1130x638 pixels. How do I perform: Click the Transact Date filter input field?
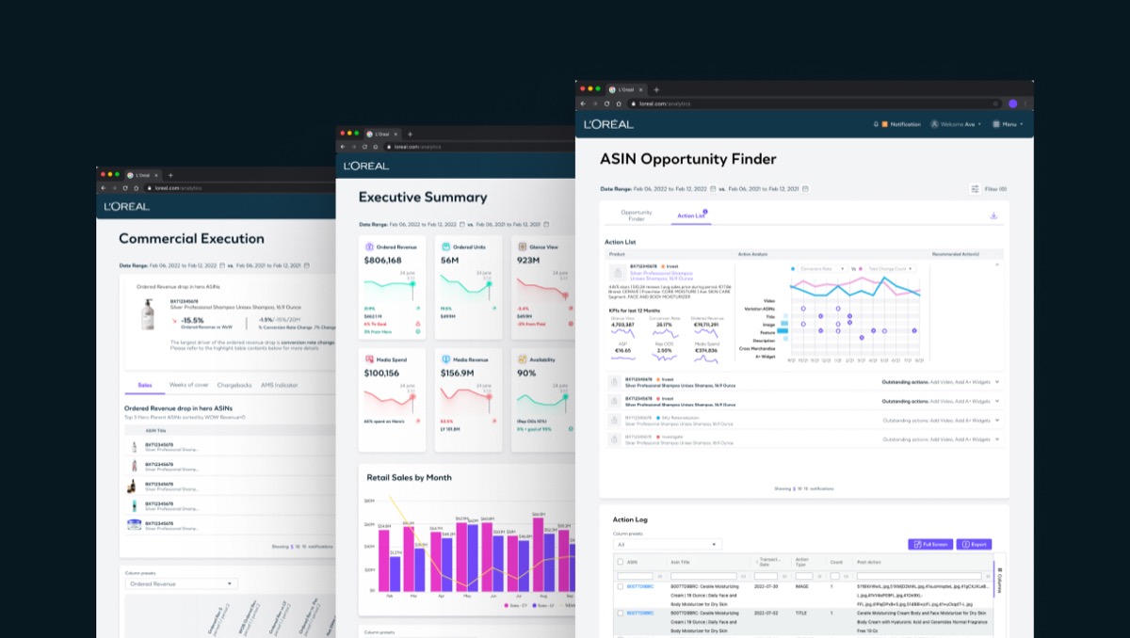pyautogui.click(x=766, y=576)
